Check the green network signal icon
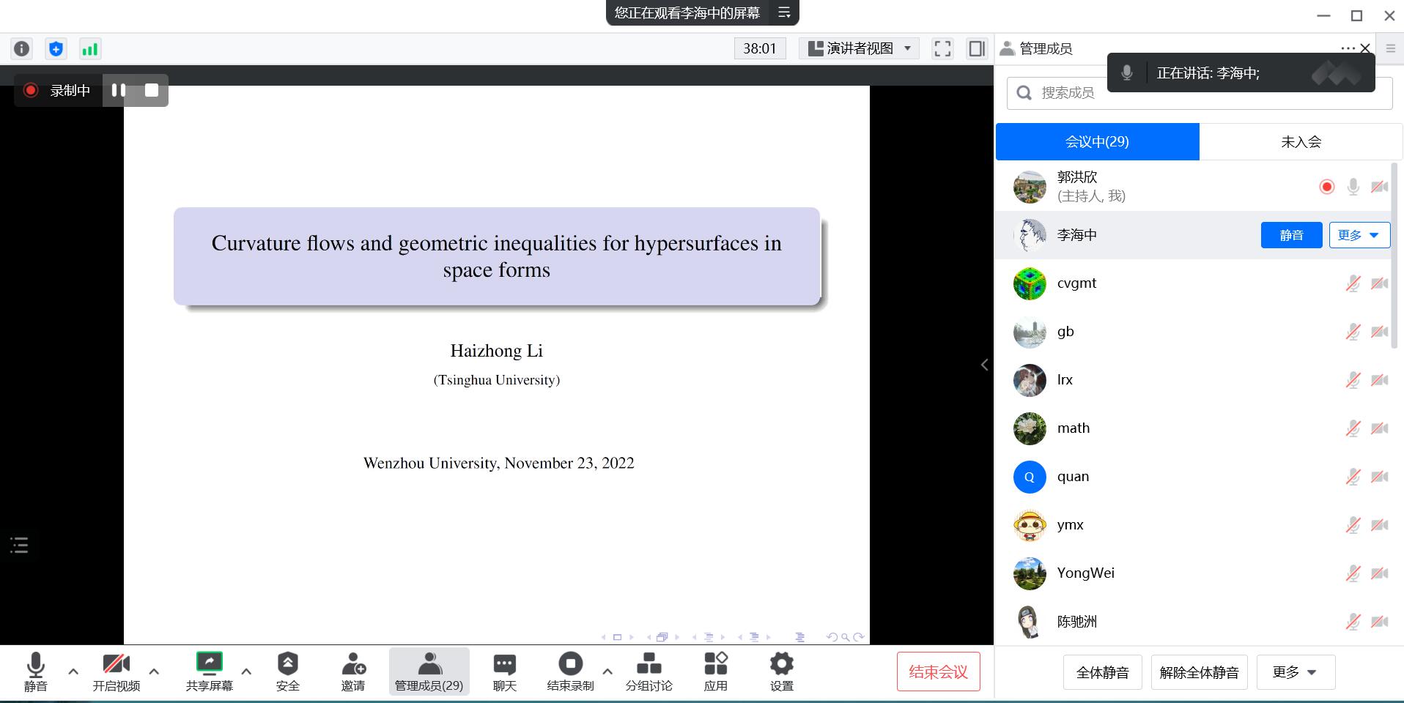The width and height of the screenshot is (1404, 703). (x=89, y=49)
